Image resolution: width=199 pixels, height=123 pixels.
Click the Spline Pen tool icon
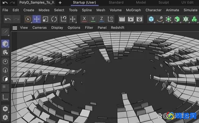[x=160, y=19]
